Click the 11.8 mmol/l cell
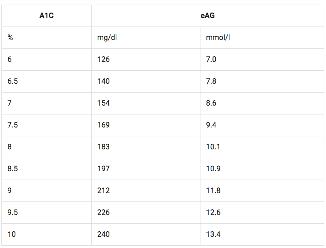Image resolution: width=326 pixels, height=248 pixels. [x=213, y=191]
